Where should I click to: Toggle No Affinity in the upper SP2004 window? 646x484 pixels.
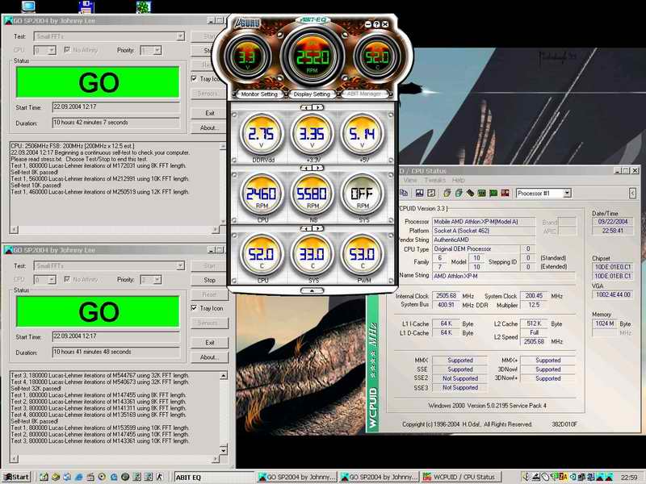67,50
